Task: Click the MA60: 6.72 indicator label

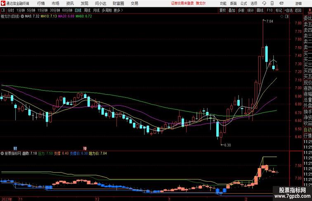Action: (x=83, y=17)
